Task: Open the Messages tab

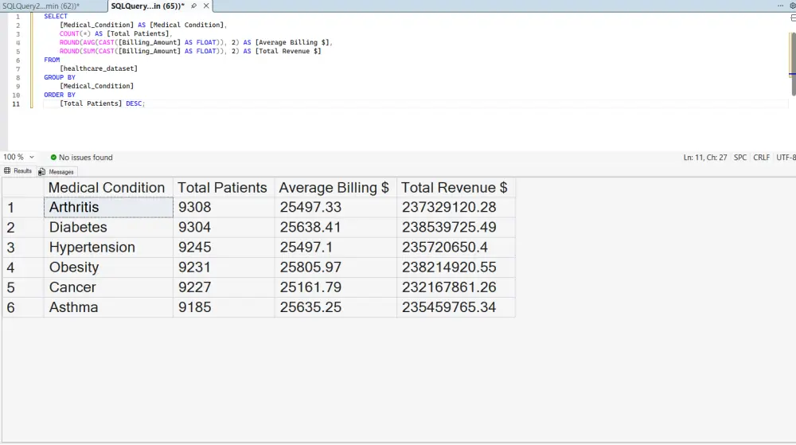Action: [57, 171]
